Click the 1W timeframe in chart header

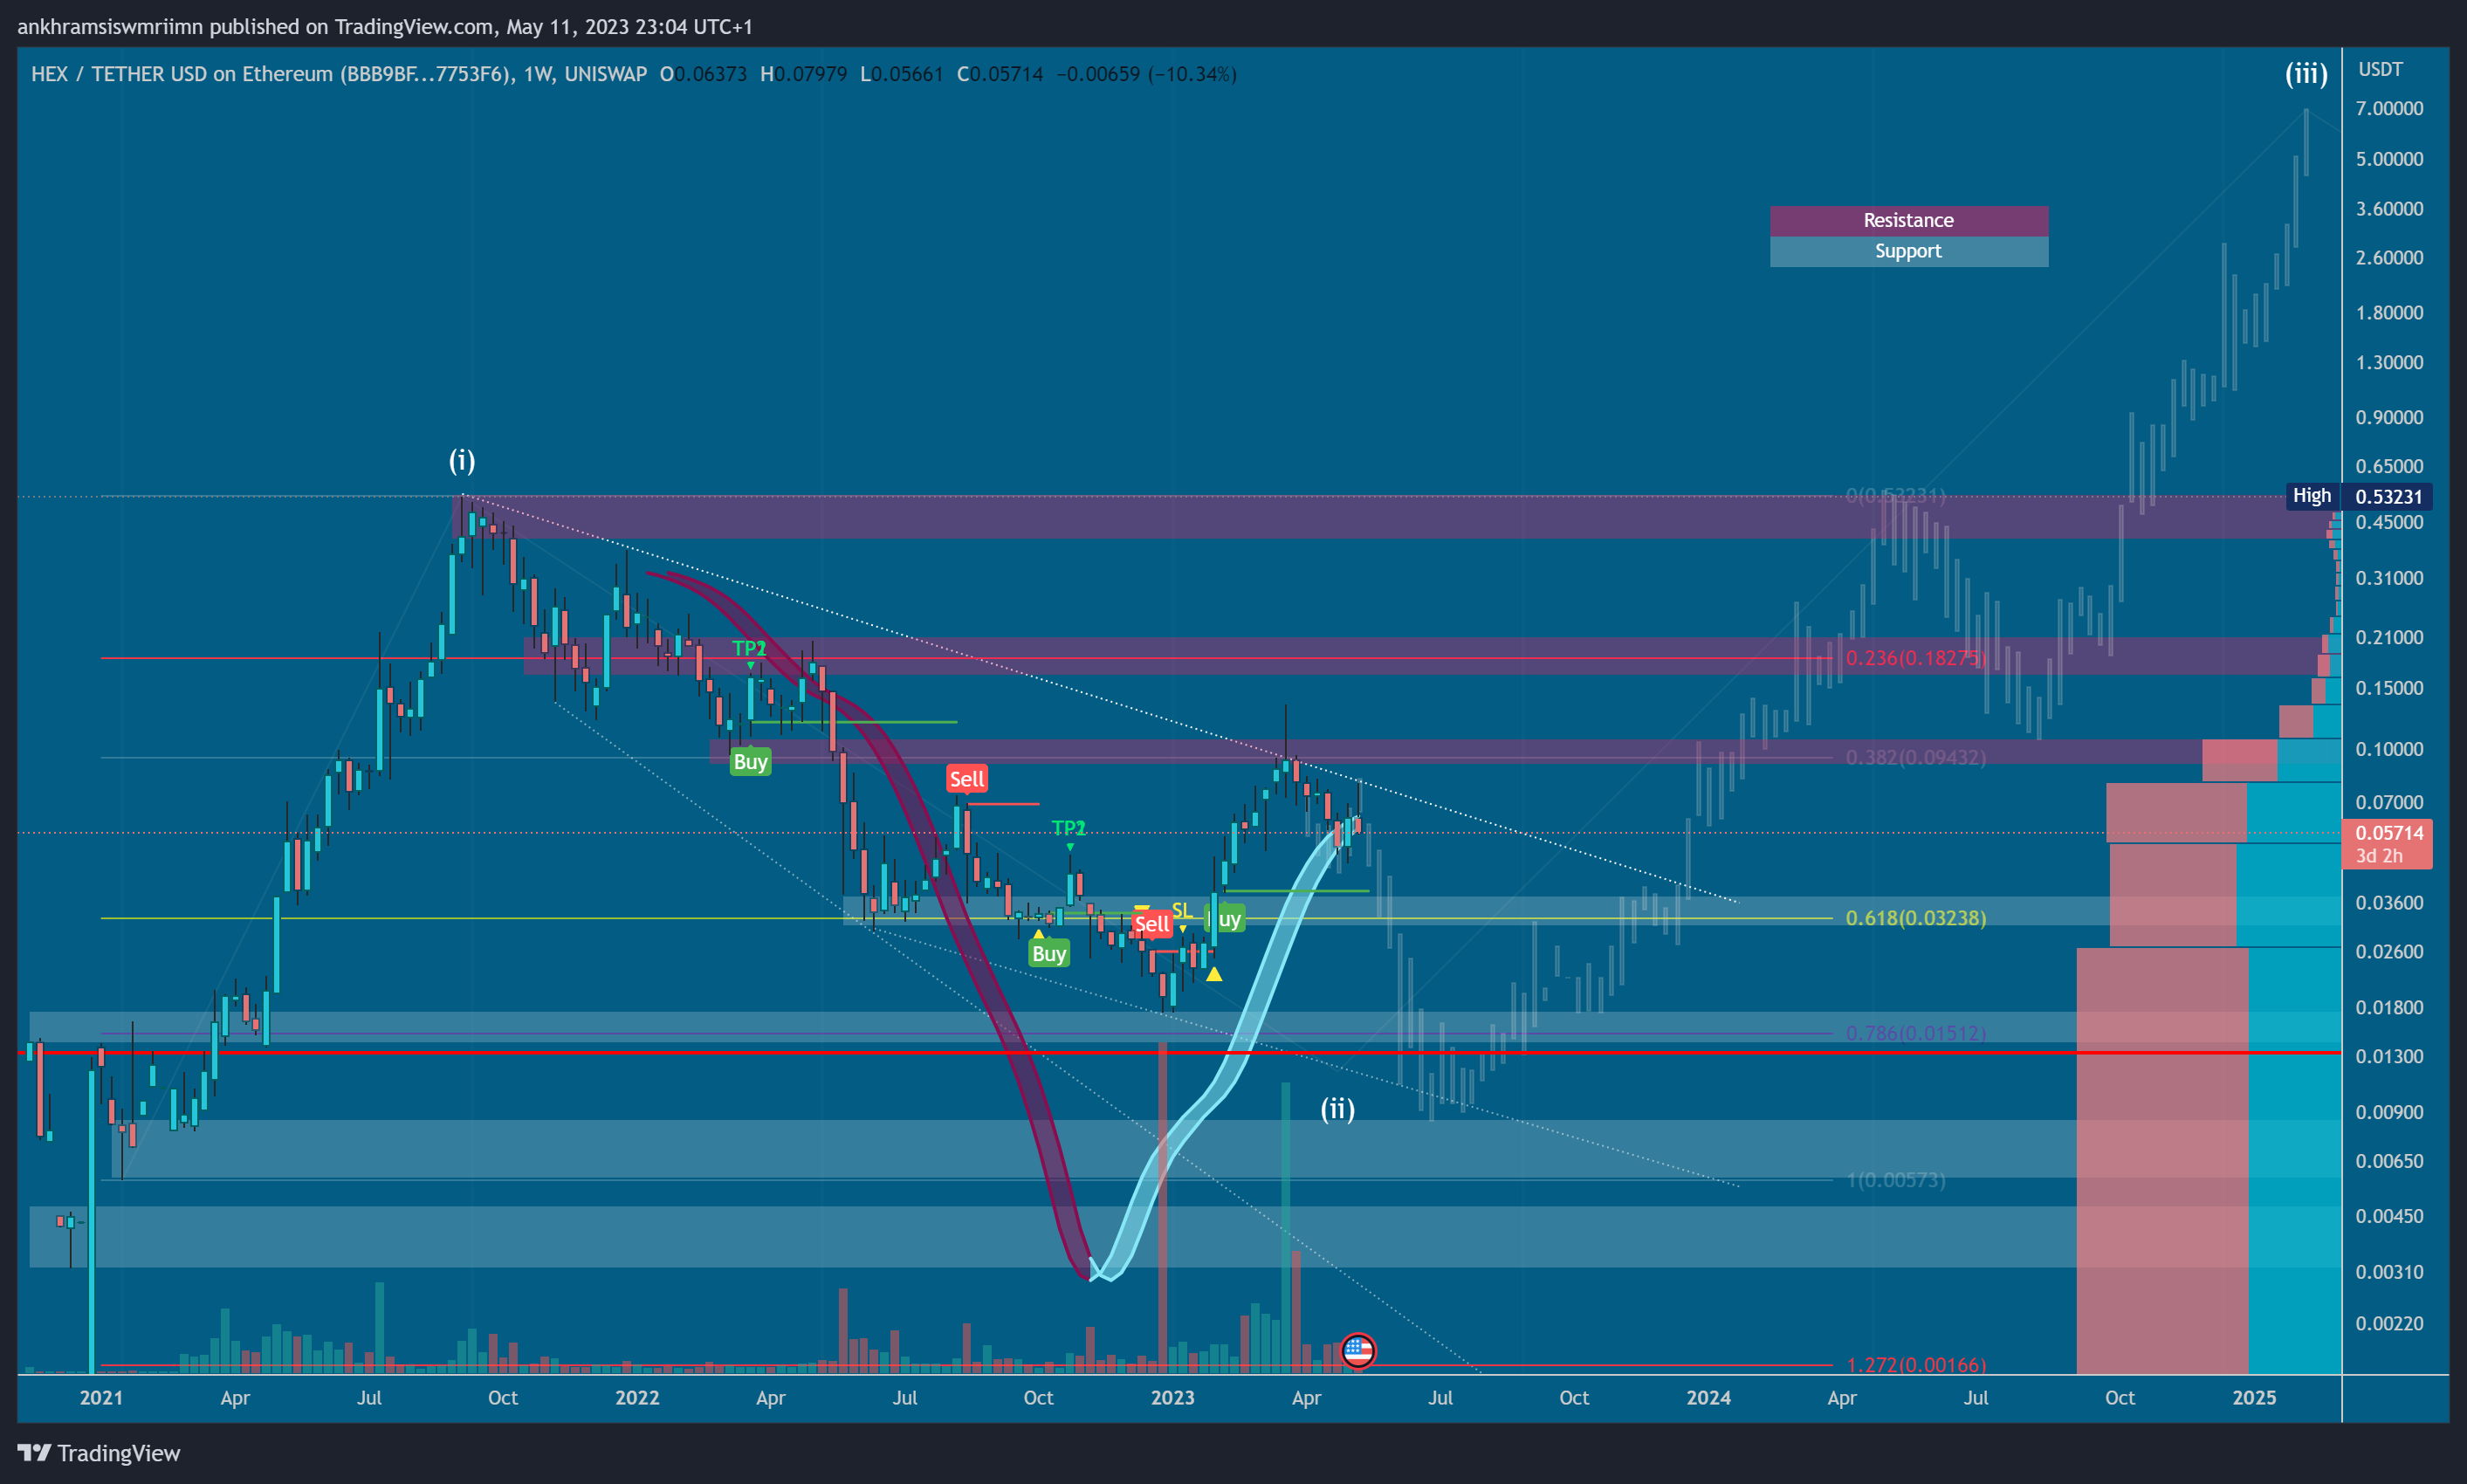[x=538, y=74]
